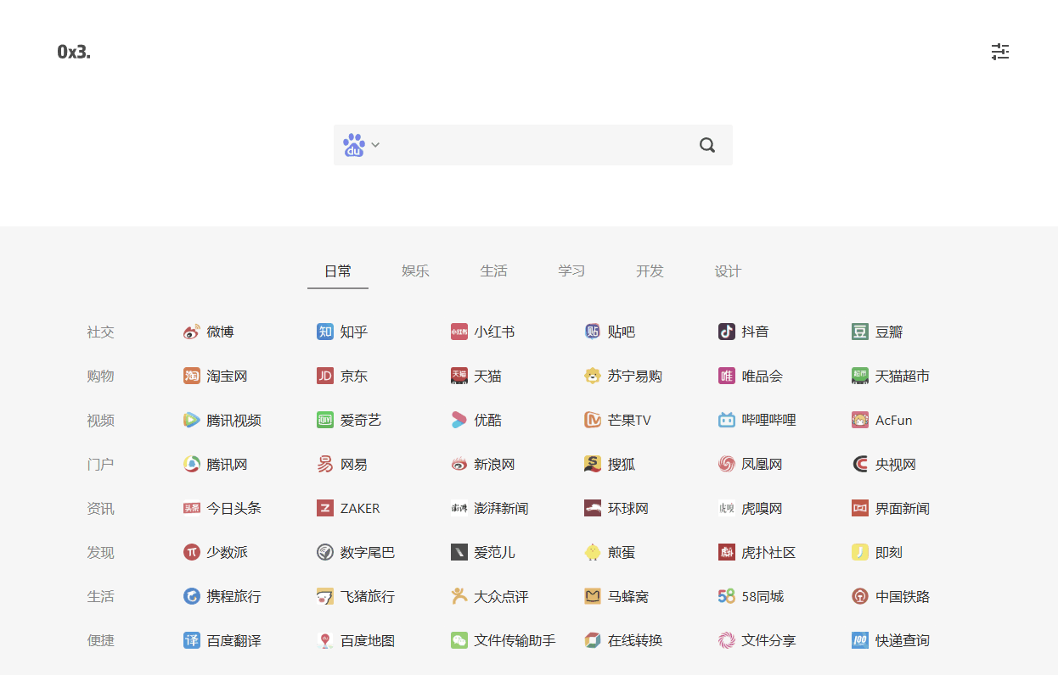Click the Mango TV (芒果TV) icon

(593, 420)
